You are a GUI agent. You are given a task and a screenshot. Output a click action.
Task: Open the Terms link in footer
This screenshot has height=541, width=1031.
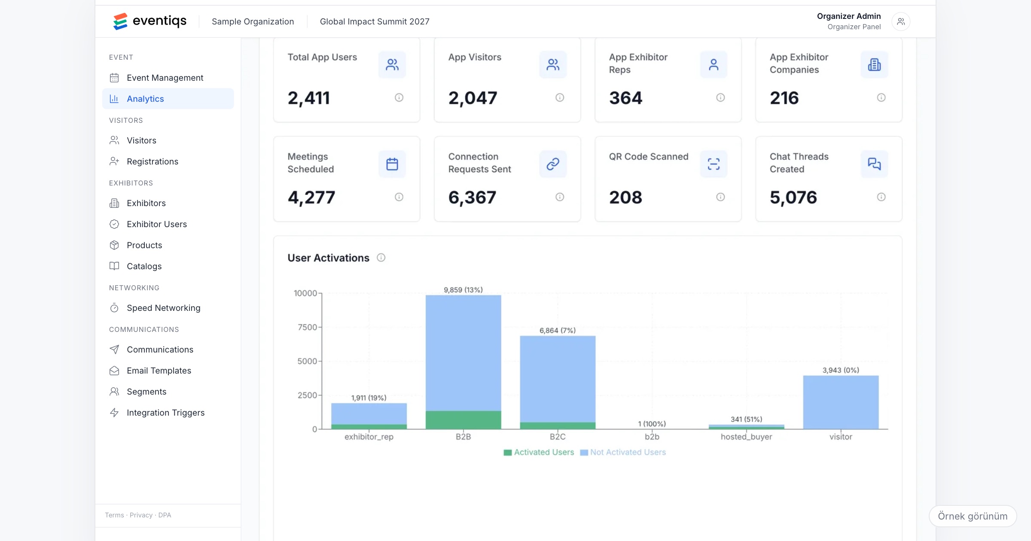[x=114, y=515]
